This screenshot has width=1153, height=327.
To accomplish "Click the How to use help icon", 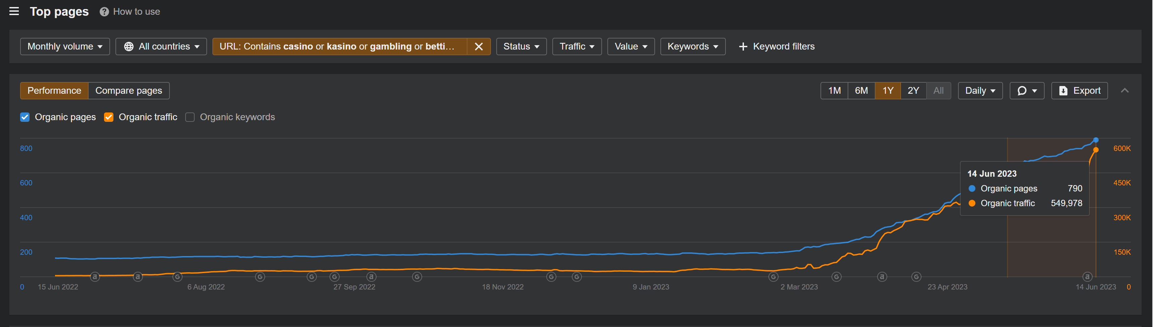I will click(104, 12).
